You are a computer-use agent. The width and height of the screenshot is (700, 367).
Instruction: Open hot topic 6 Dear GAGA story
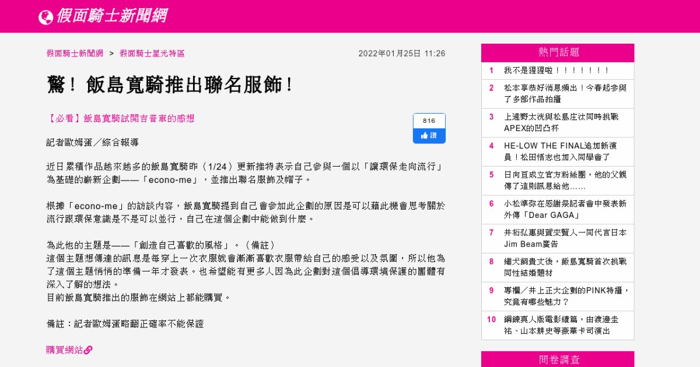(x=565, y=209)
